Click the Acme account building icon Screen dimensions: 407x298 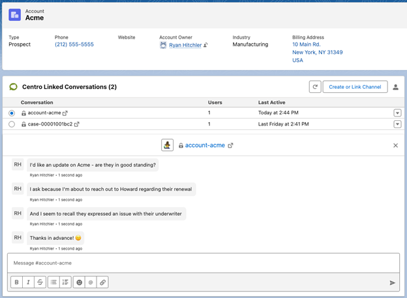14,15
